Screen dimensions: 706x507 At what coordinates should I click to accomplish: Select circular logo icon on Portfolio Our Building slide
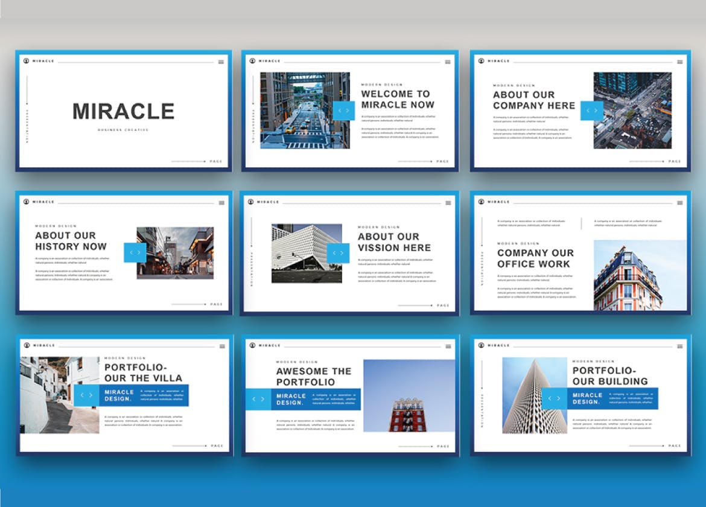(481, 345)
